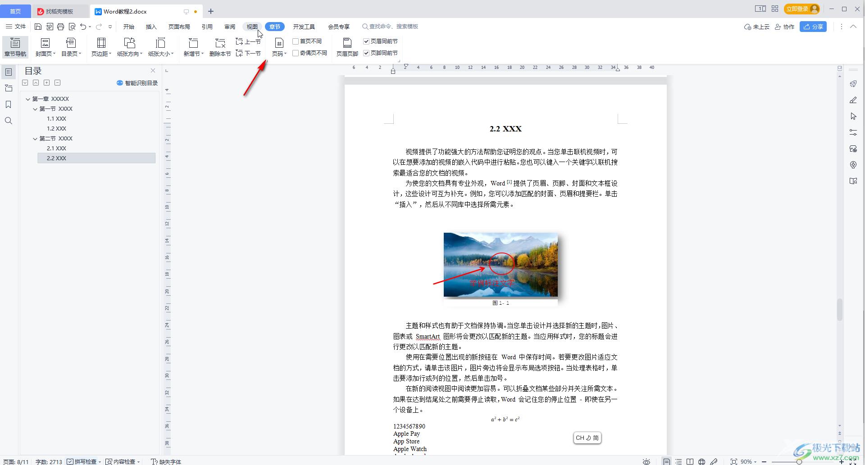Open 新增节 add section dropdown
865x465 pixels.
pyautogui.click(x=194, y=47)
